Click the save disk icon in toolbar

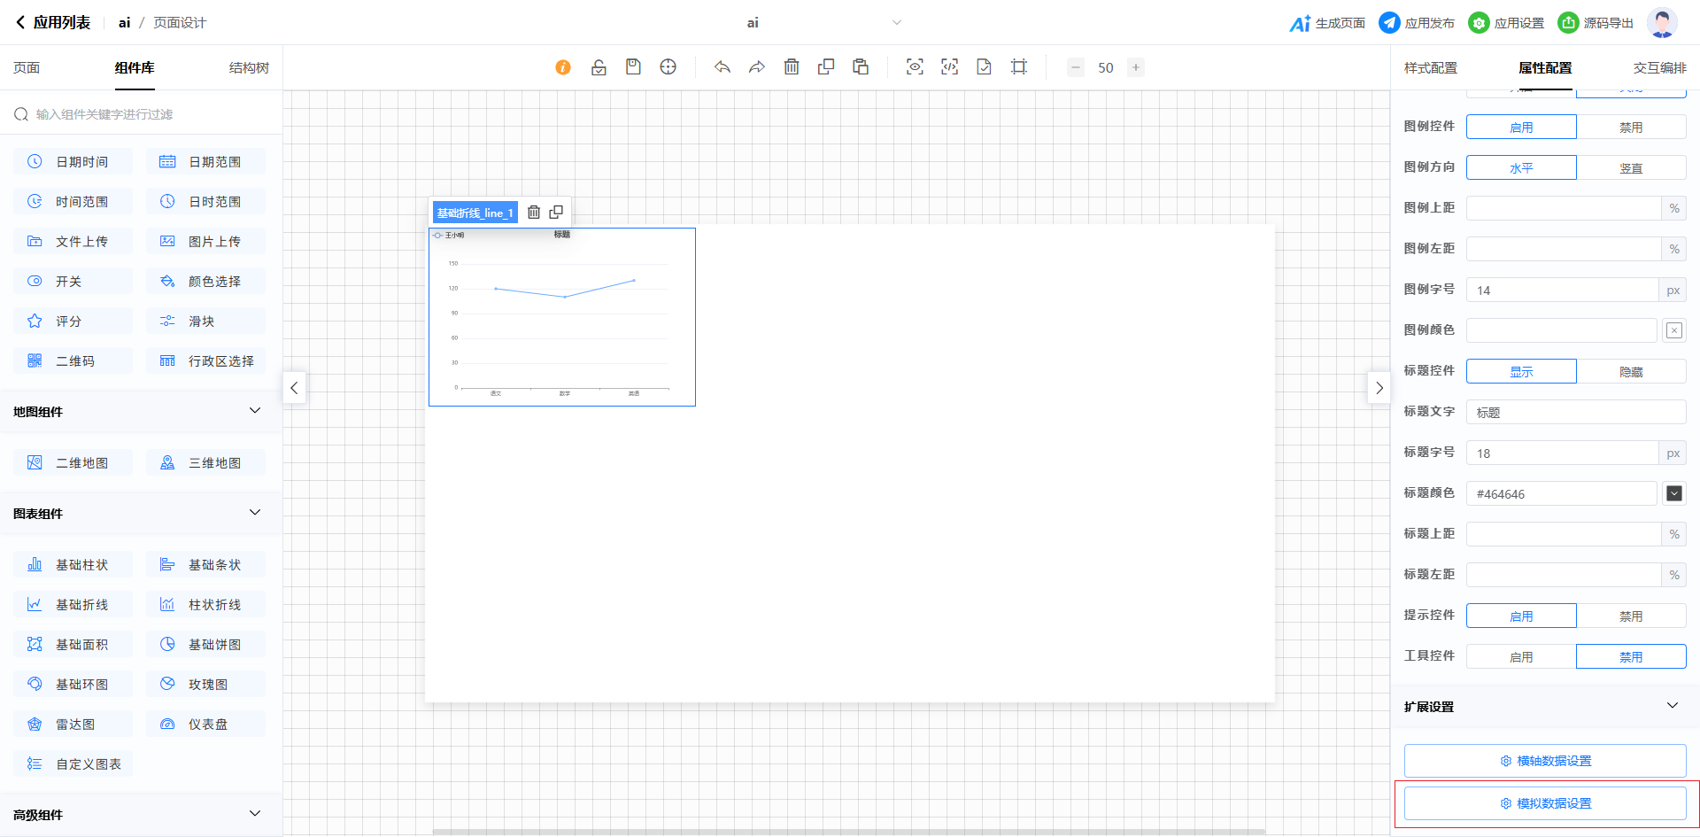point(633,67)
